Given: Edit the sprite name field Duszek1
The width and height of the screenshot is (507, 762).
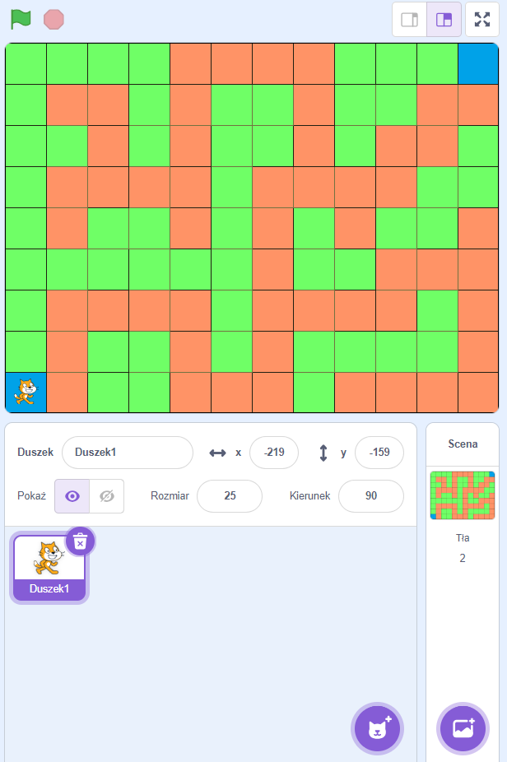Looking at the screenshot, I should (x=127, y=453).
